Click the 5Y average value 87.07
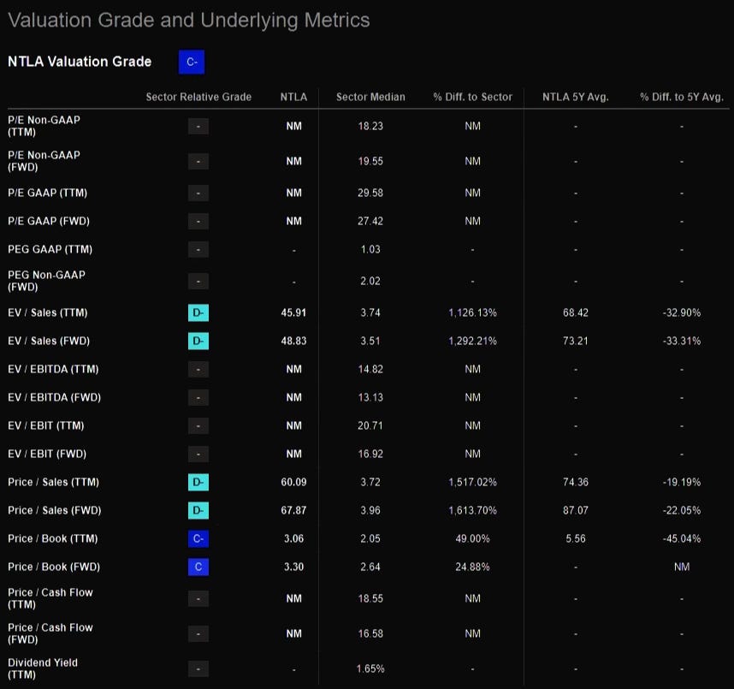 [576, 510]
